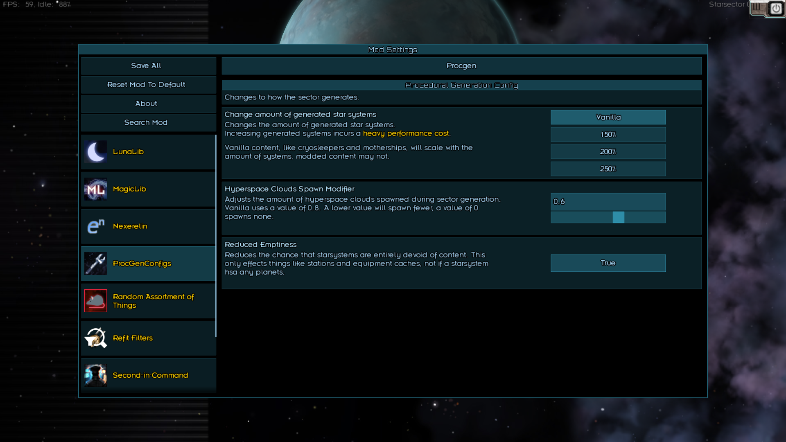Click the MagicLib ML icon
The width and height of the screenshot is (786, 442).
96,189
